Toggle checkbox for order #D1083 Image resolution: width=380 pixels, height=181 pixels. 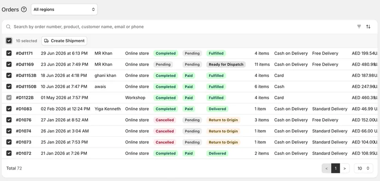point(9,109)
